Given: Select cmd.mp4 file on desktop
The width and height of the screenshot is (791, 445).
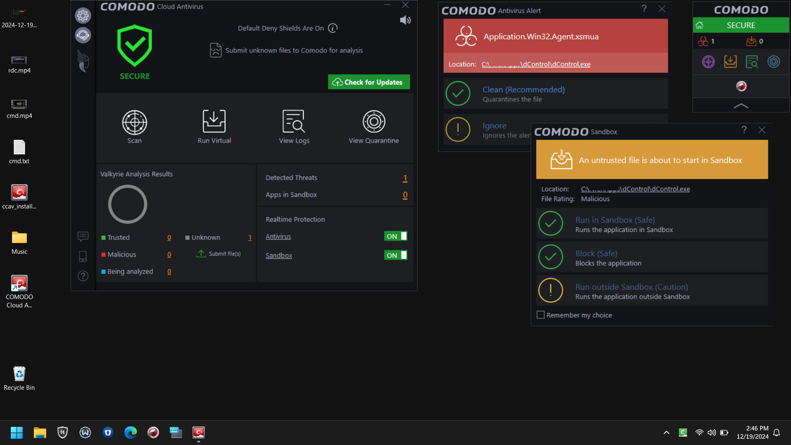Looking at the screenshot, I should [19, 108].
